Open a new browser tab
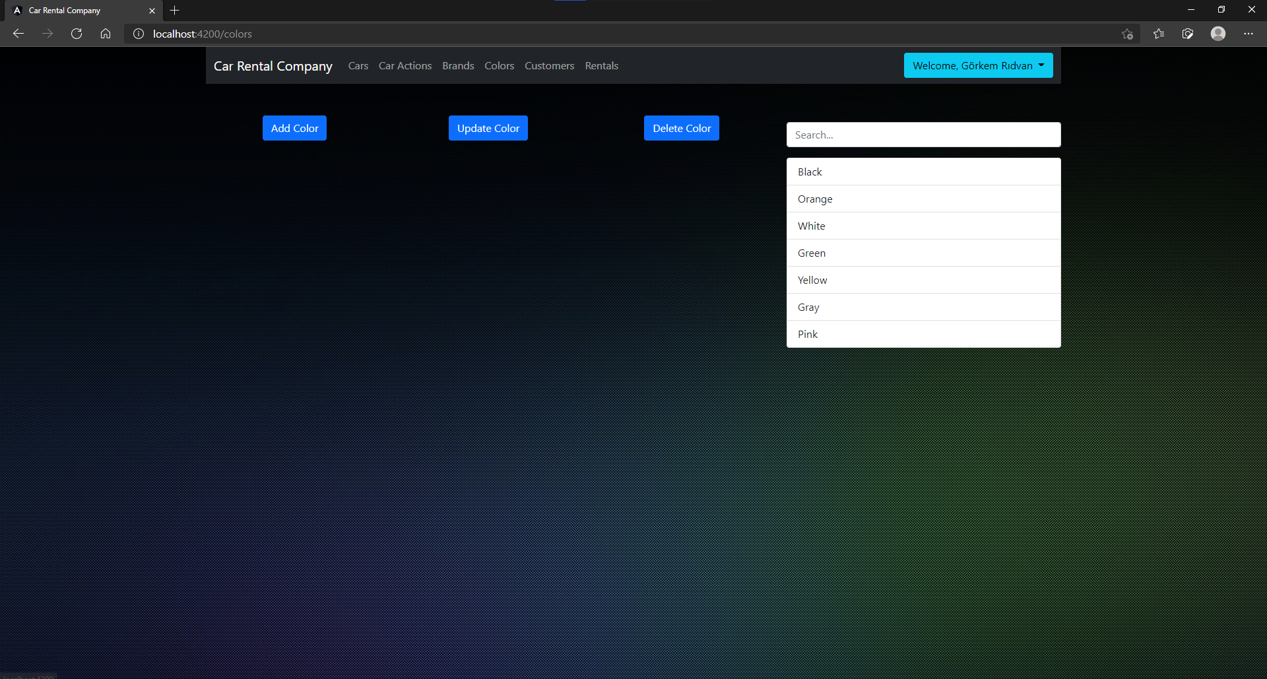The width and height of the screenshot is (1267, 679). click(174, 11)
